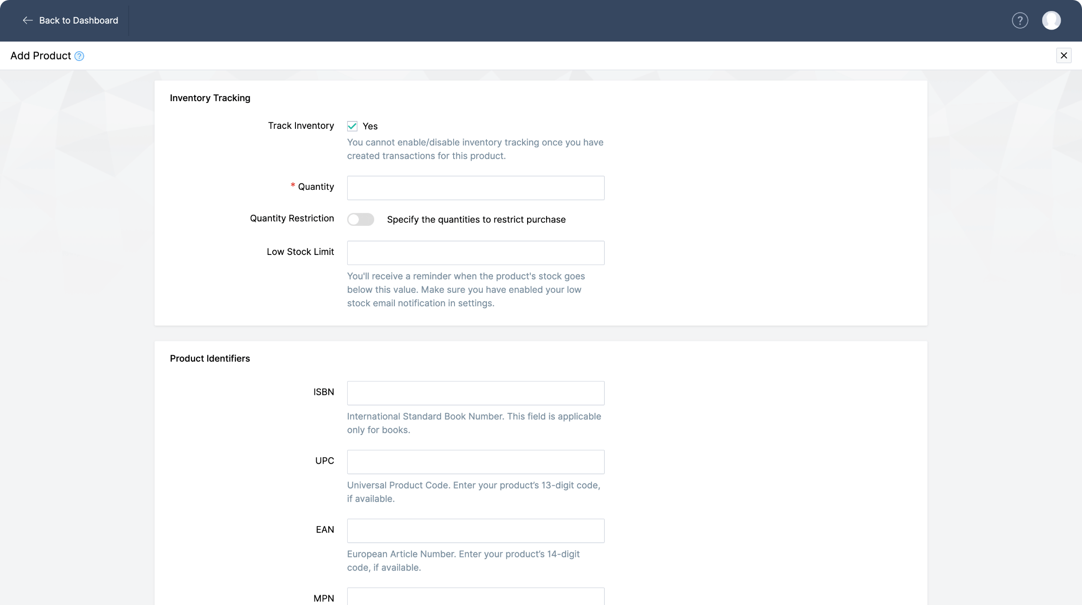Uncheck the Track Inventory checkbox
1082x605 pixels.
(352, 126)
